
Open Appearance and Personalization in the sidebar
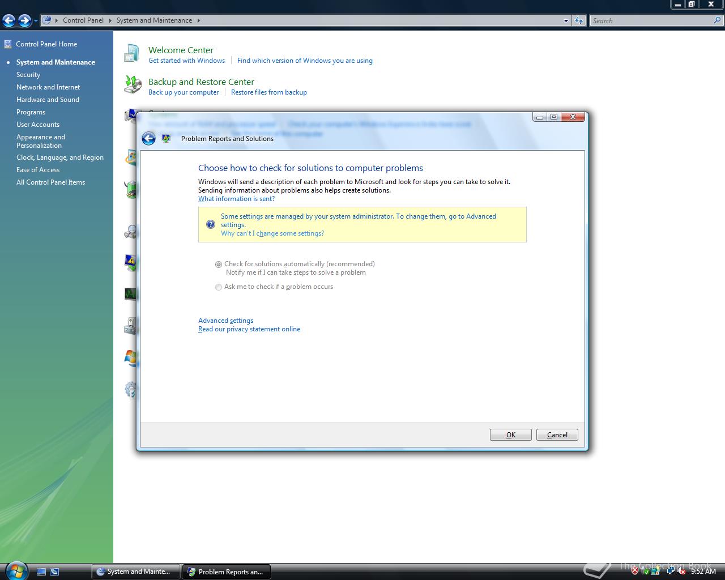pyautogui.click(x=41, y=141)
